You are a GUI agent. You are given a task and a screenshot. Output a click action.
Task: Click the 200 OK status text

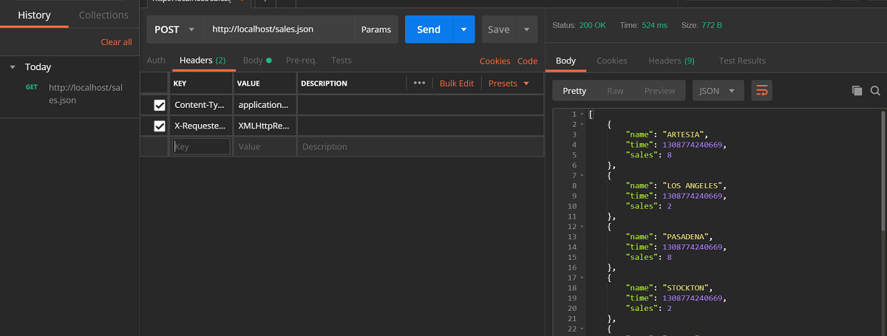pyautogui.click(x=593, y=25)
